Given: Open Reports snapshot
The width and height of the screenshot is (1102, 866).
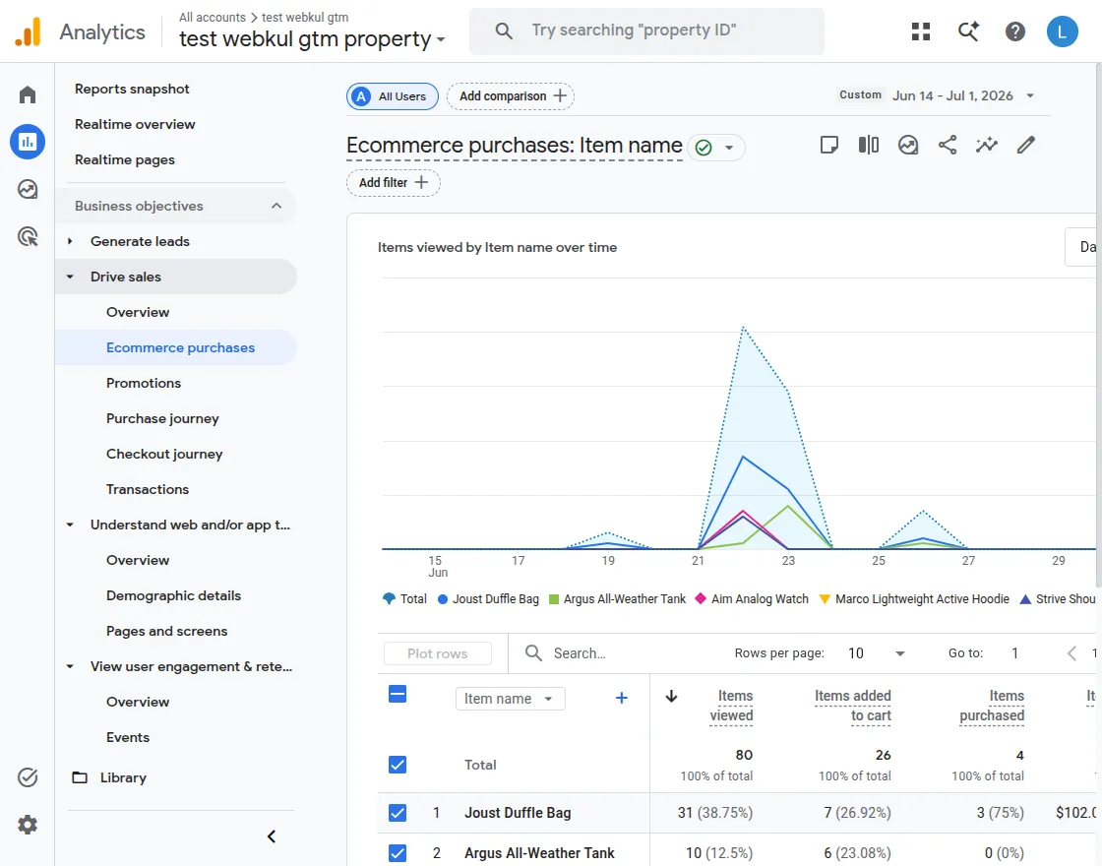Looking at the screenshot, I should [x=132, y=89].
